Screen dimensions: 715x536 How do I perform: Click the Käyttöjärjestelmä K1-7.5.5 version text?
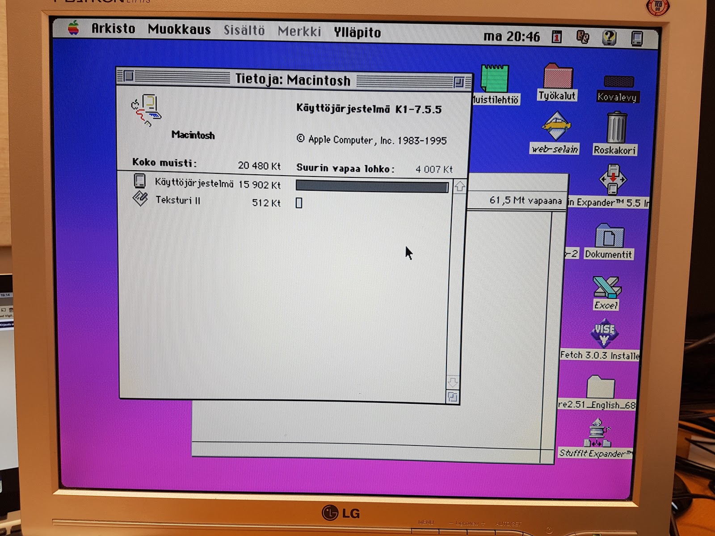coord(369,109)
